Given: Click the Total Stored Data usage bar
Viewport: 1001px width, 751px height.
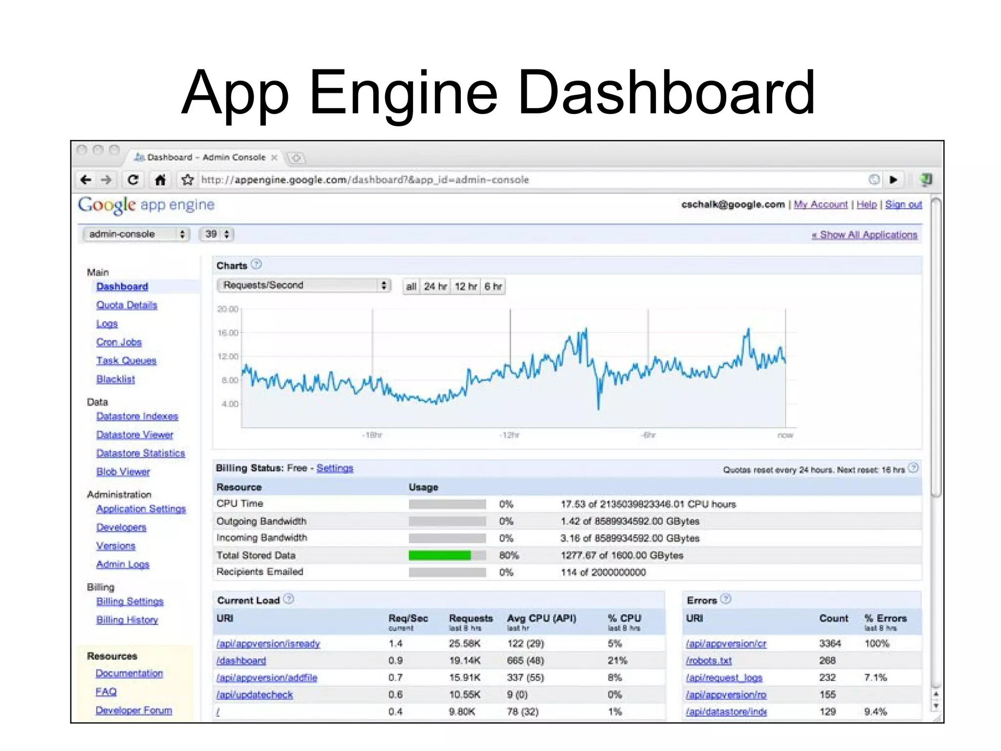Looking at the screenshot, I should click(x=447, y=555).
